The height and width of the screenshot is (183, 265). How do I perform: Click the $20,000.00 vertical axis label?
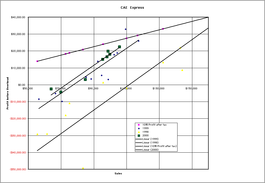pyautogui.click(x=19, y=51)
